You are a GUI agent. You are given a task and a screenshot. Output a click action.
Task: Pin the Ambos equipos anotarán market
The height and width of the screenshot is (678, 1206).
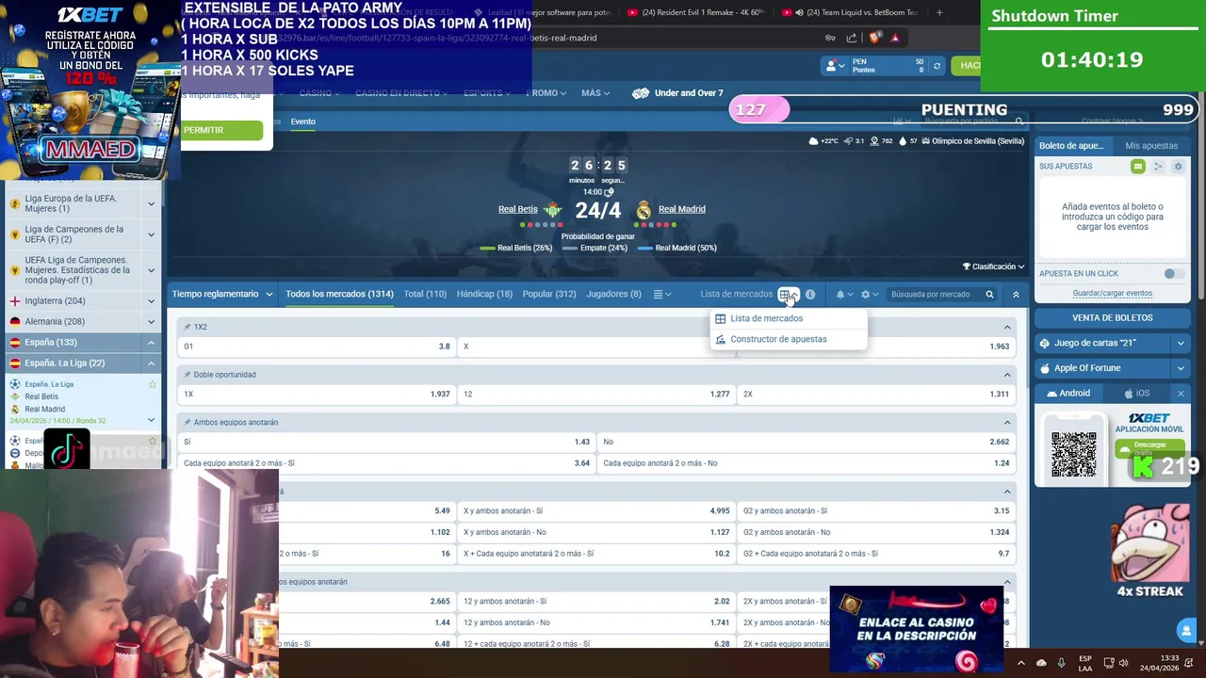[x=187, y=423]
